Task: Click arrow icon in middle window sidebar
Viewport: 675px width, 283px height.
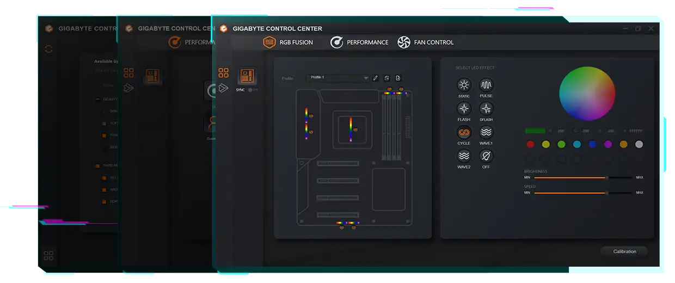Action: [x=128, y=88]
